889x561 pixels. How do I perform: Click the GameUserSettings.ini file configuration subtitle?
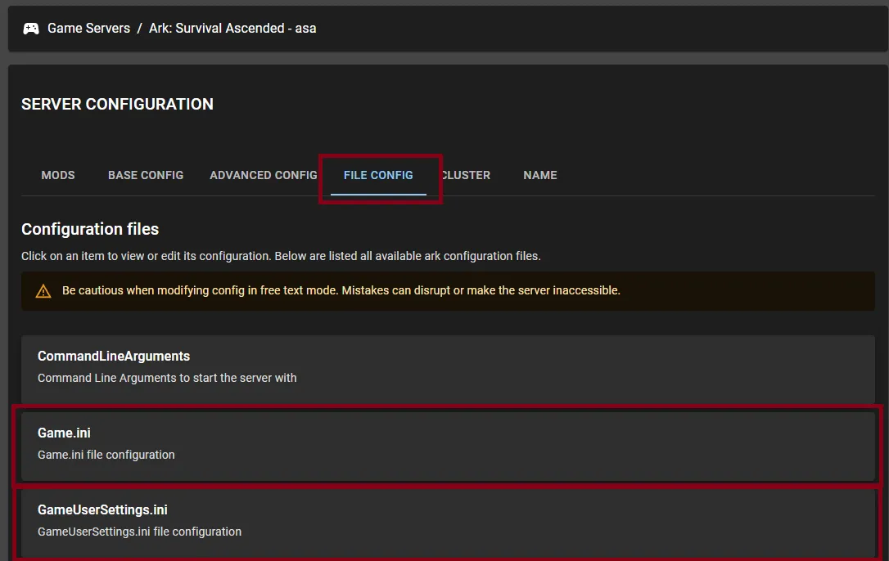tap(140, 531)
